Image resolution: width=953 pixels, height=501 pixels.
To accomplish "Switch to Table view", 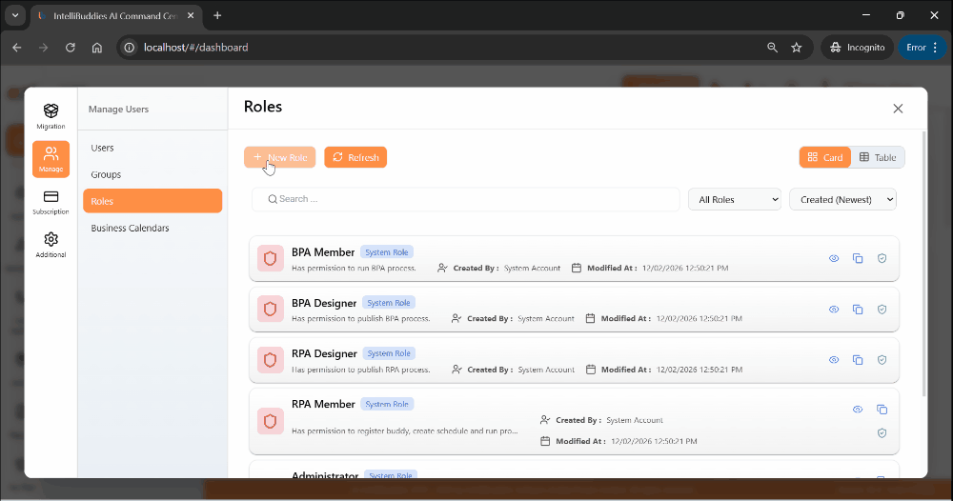I will [x=878, y=157].
